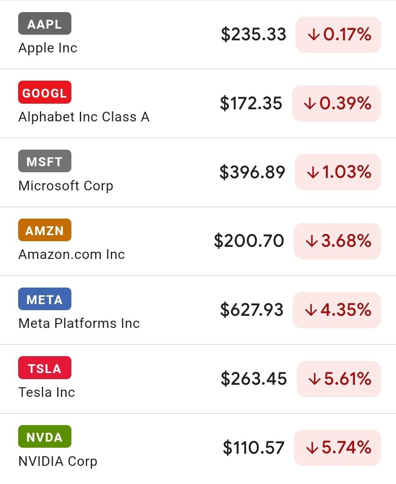Tap the 5.74% change pill for NVIDIA
The image size is (396, 484).
[338, 448]
